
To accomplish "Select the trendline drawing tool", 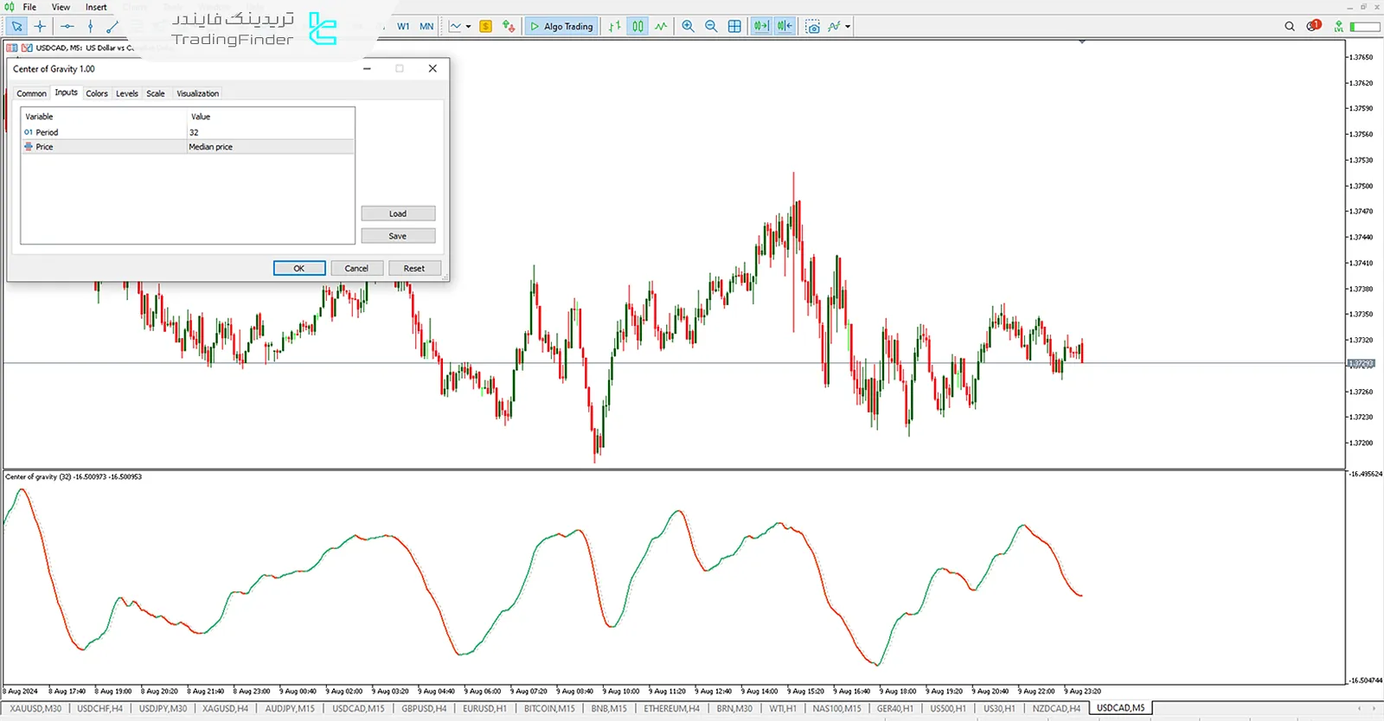I will click(112, 27).
